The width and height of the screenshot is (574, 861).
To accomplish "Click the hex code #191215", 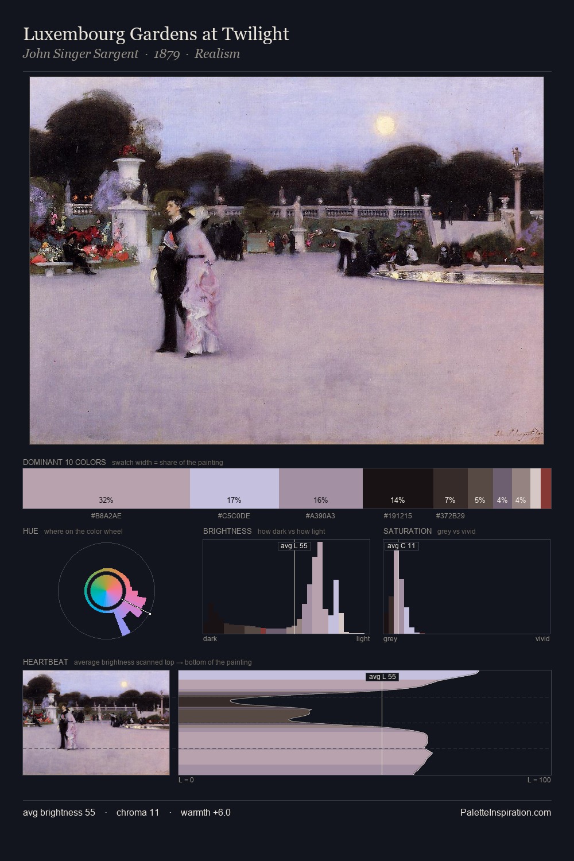I will 398,515.
